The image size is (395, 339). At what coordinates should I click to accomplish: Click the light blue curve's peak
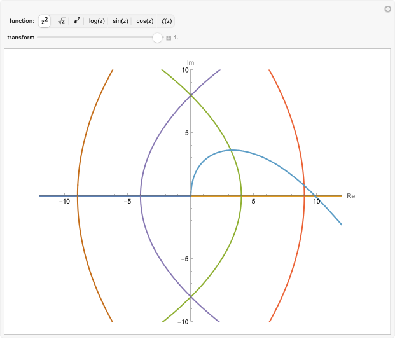point(232,150)
